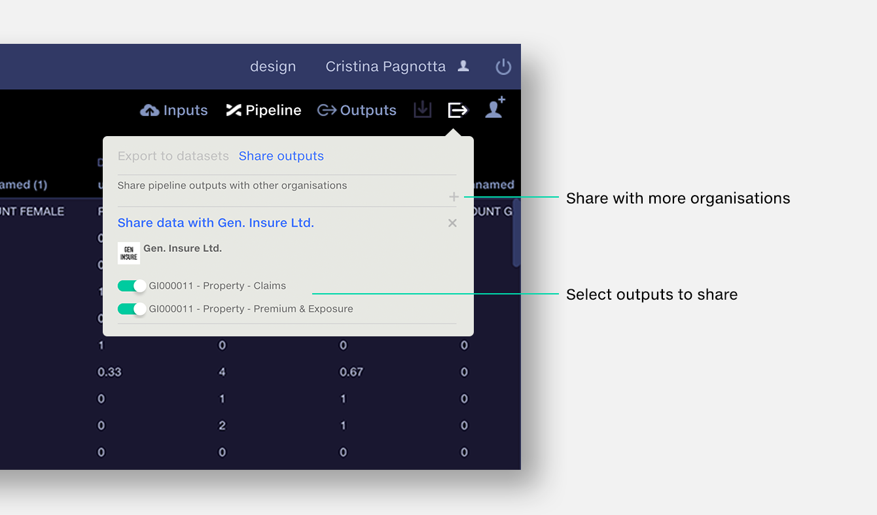This screenshot has width=877, height=515.
Task: Dismiss Gen. Insure Ltd. sharing with the X
Action: [x=452, y=222]
